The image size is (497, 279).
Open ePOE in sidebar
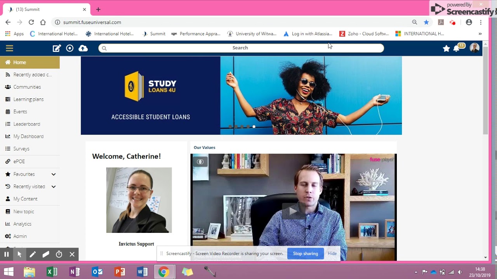click(30, 162)
